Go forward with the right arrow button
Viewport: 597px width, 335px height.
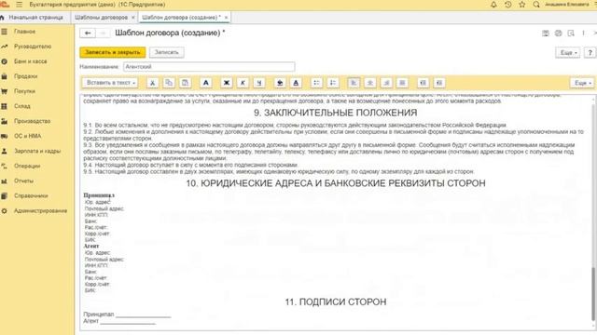pos(103,33)
